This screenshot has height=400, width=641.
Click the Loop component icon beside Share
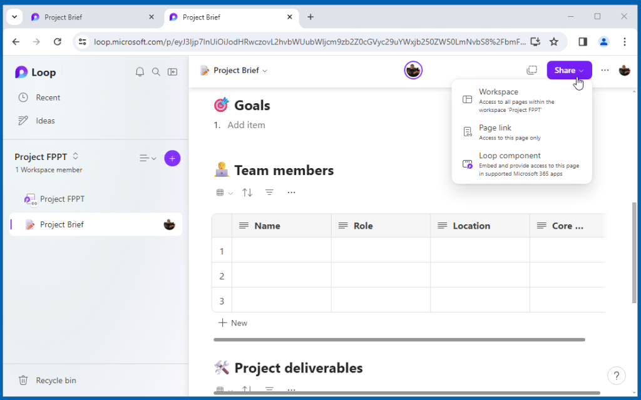[531, 70]
